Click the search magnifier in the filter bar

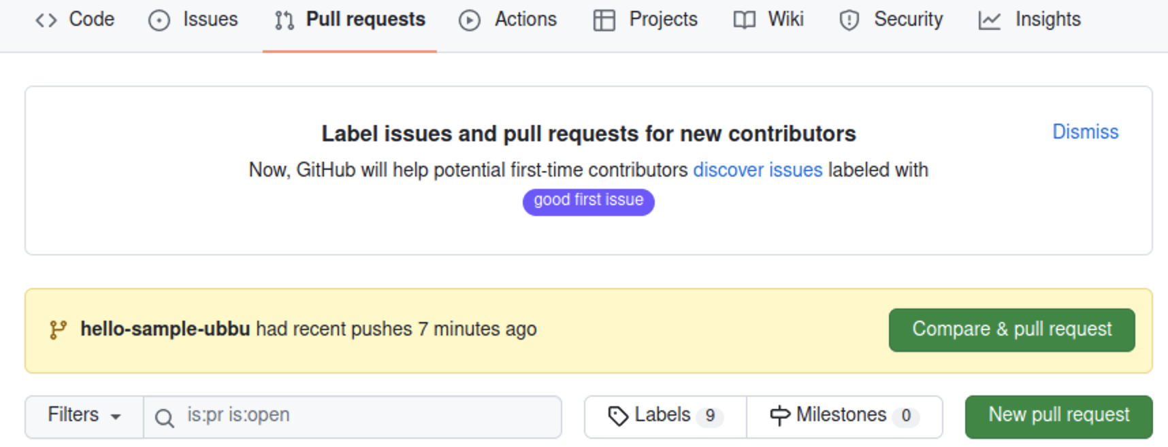(164, 416)
